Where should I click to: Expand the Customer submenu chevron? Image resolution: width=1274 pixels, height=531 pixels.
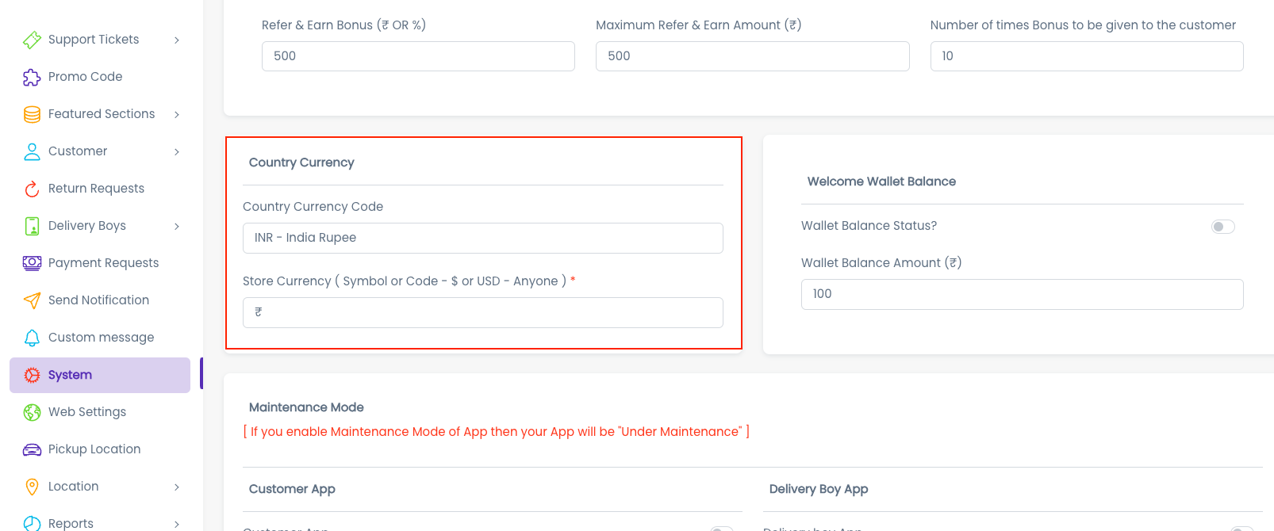click(x=177, y=151)
